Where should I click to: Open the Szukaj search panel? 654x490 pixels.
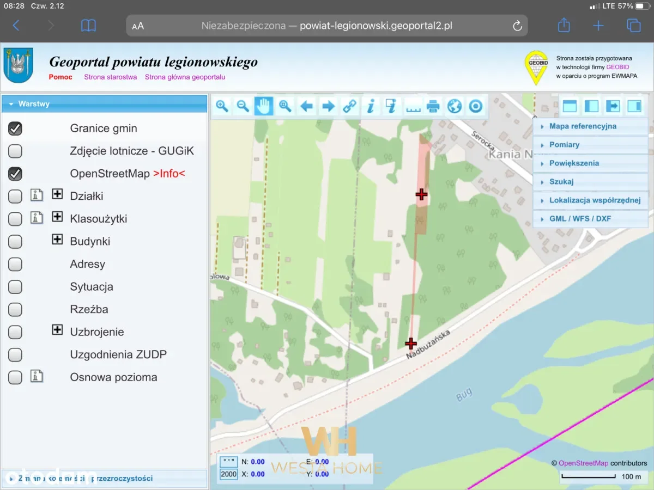coord(561,182)
